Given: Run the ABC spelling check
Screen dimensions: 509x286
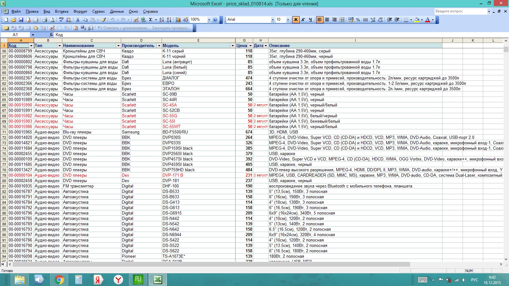Looking at the screenshot, I should pos(61,20).
